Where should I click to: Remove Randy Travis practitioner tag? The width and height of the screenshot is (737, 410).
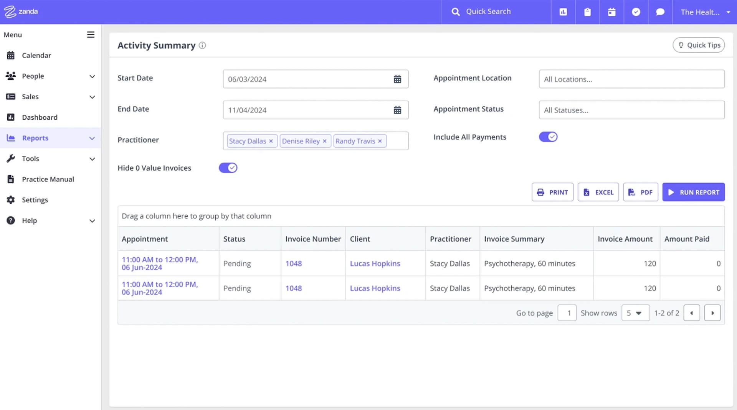pyautogui.click(x=380, y=141)
